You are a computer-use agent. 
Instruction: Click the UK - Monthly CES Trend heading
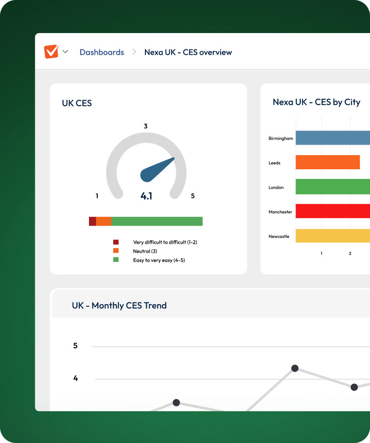click(x=119, y=305)
